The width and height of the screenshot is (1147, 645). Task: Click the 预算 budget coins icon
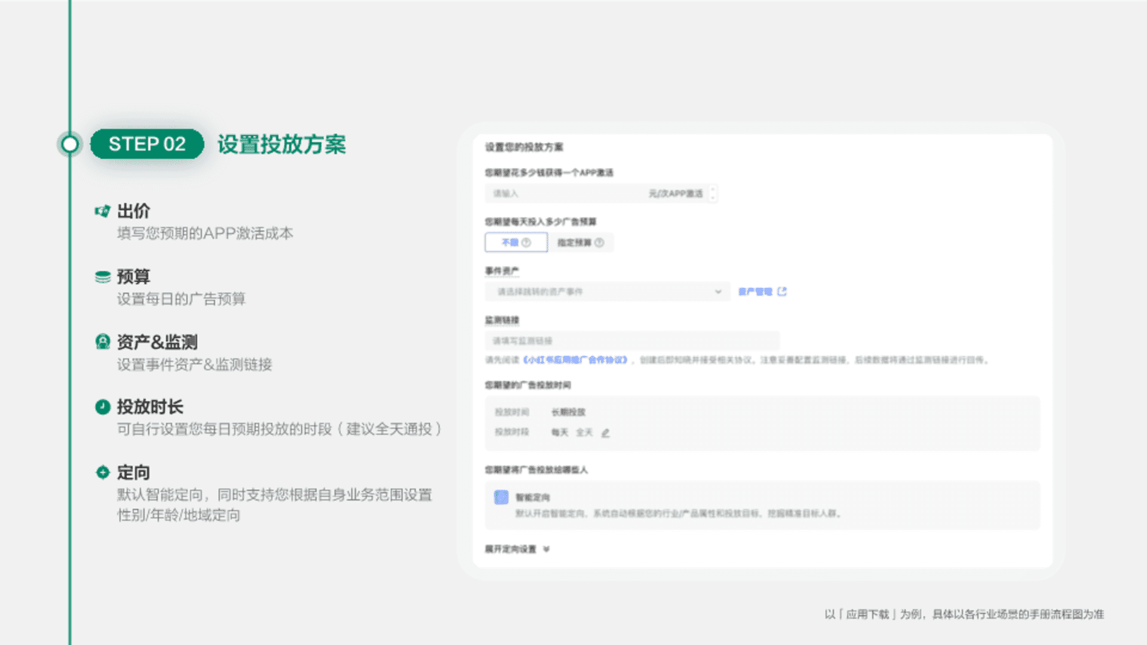102,277
